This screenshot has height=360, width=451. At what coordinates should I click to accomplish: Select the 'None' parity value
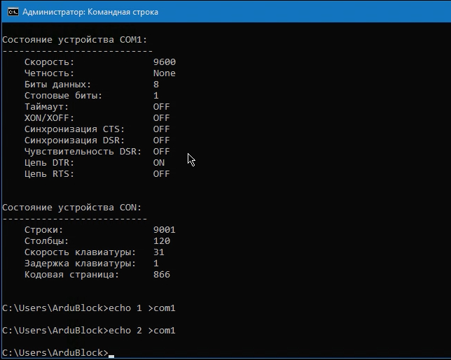tap(165, 73)
